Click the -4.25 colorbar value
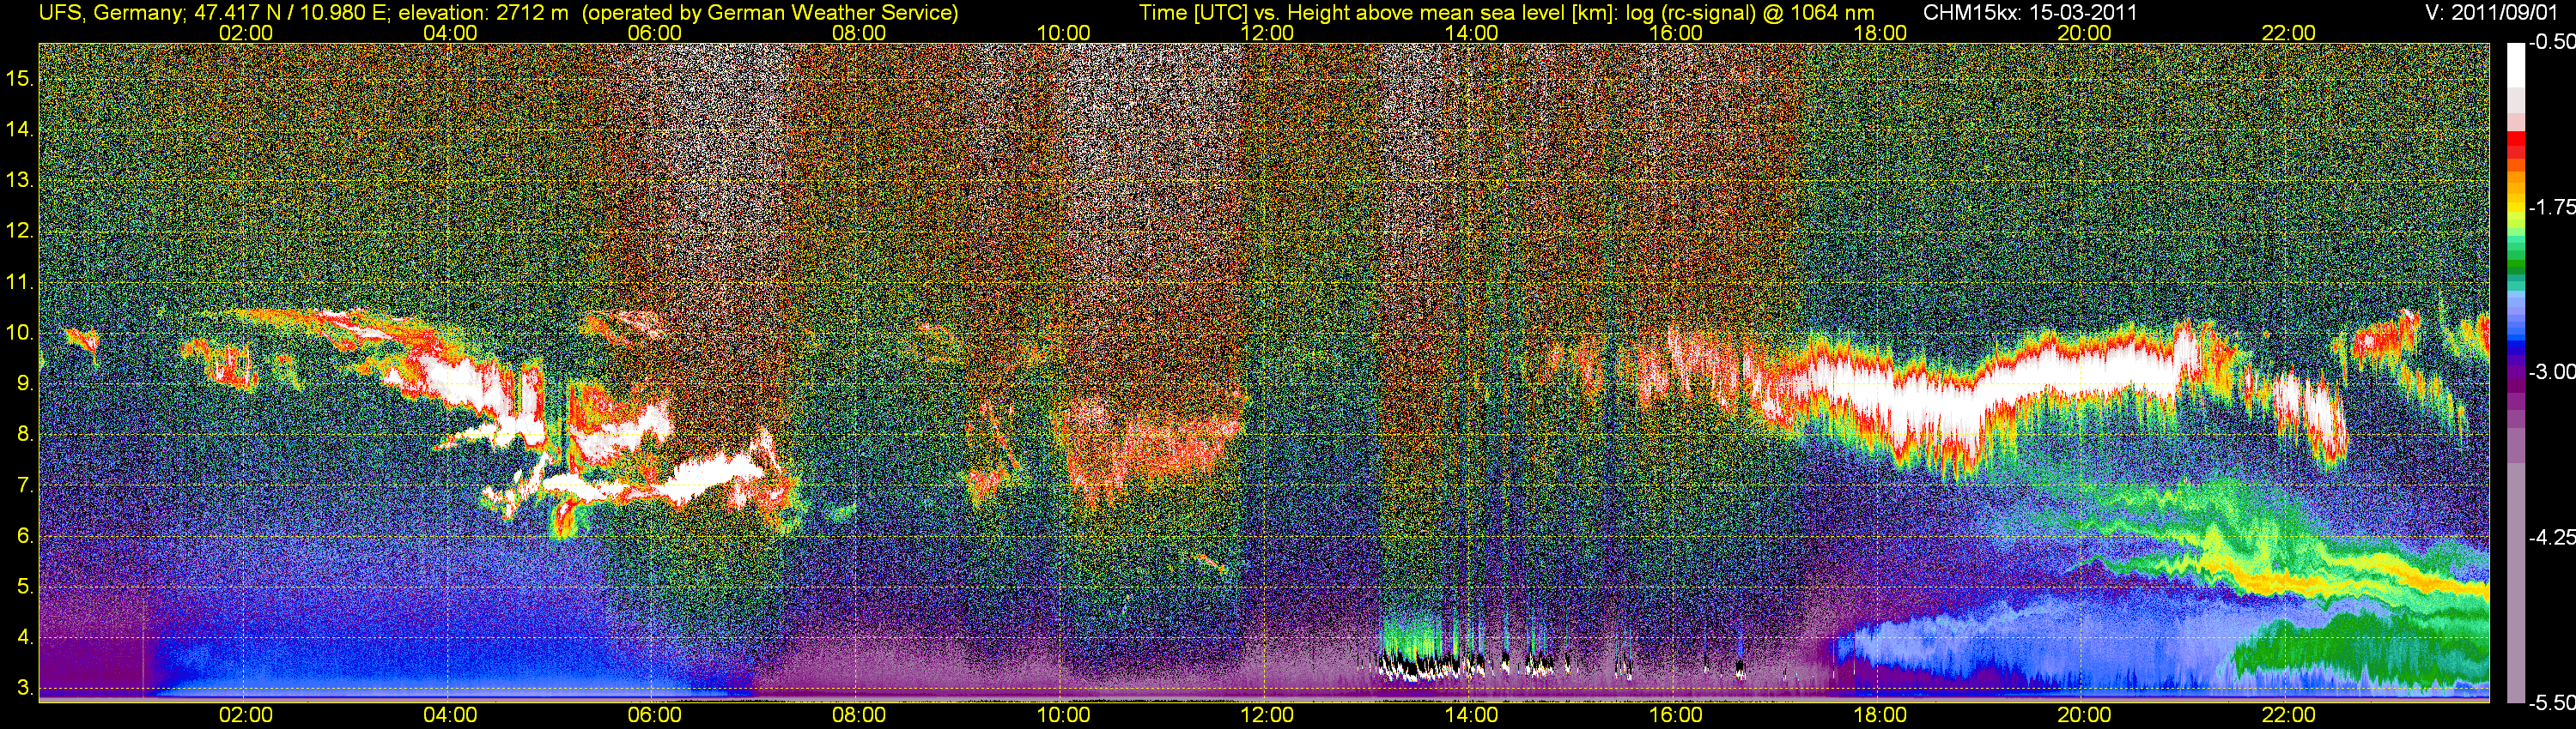2576x729 pixels. (2551, 537)
